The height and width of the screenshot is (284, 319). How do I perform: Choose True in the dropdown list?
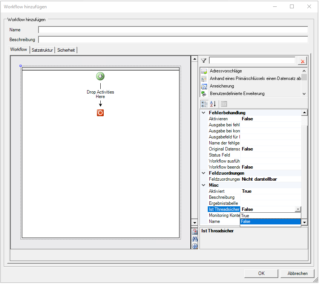(x=270, y=216)
